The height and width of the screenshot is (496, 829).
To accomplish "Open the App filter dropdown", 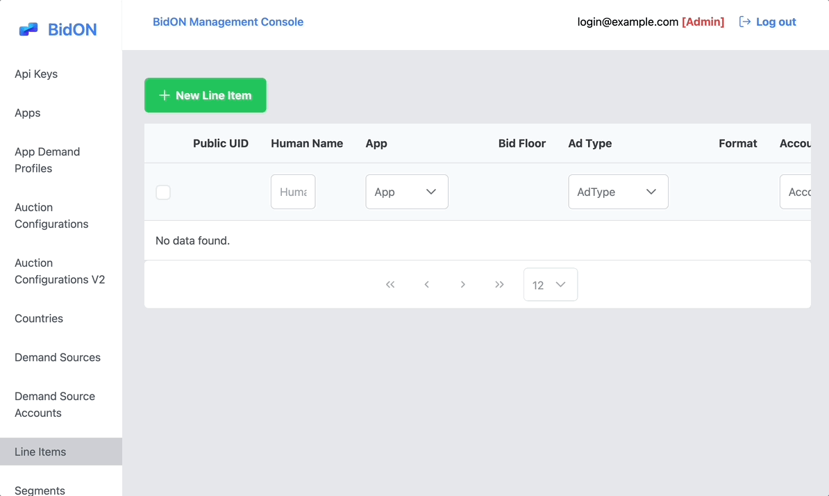I will 407,192.
